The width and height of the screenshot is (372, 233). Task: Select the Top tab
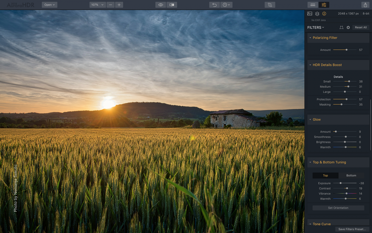[x=325, y=176]
